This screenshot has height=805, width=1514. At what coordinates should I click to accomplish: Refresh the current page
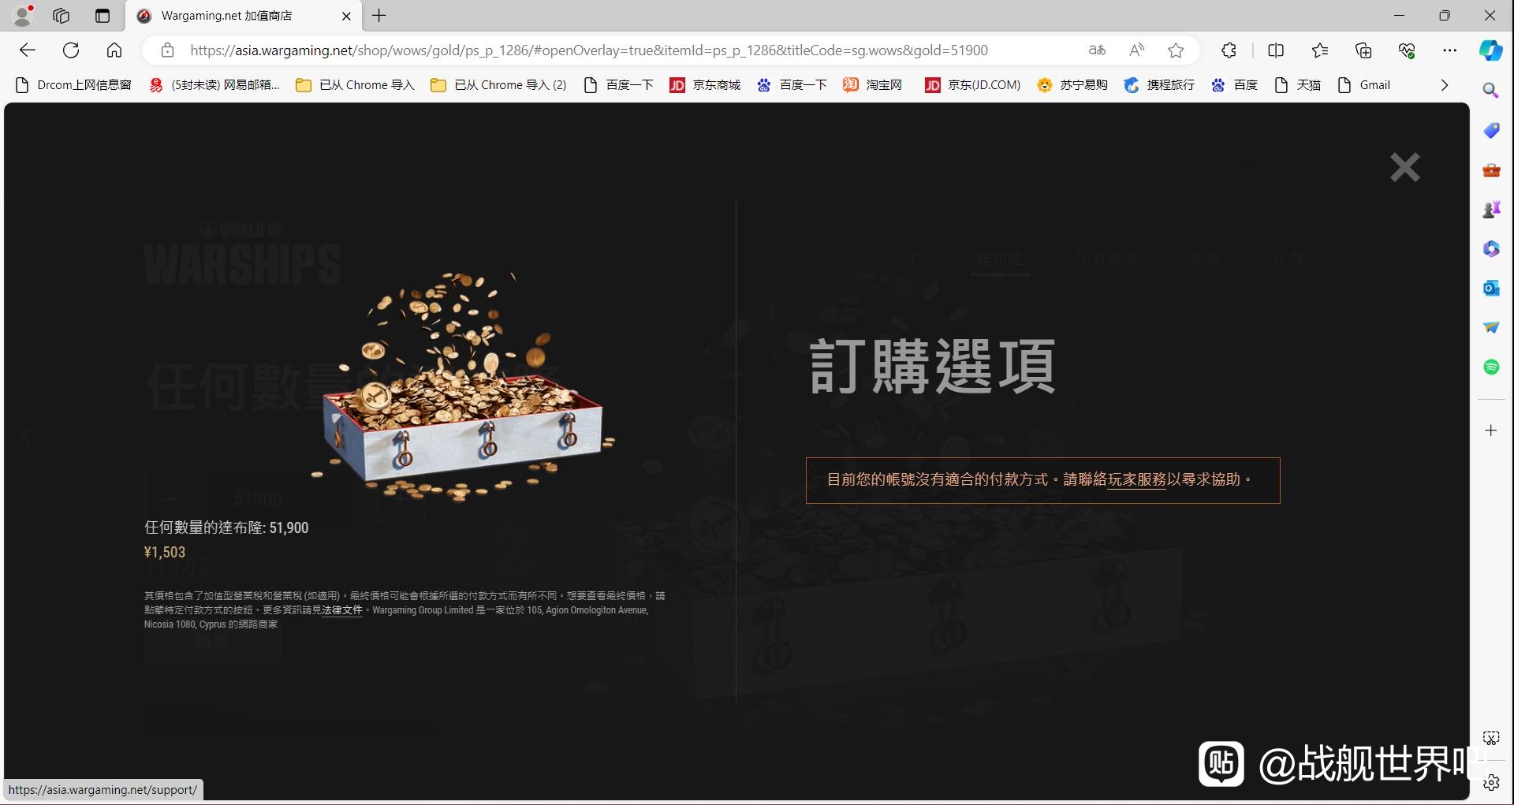click(x=71, y=50)
